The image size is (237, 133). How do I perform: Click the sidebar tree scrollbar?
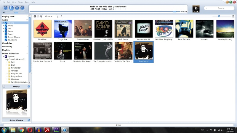pos(30,45)
